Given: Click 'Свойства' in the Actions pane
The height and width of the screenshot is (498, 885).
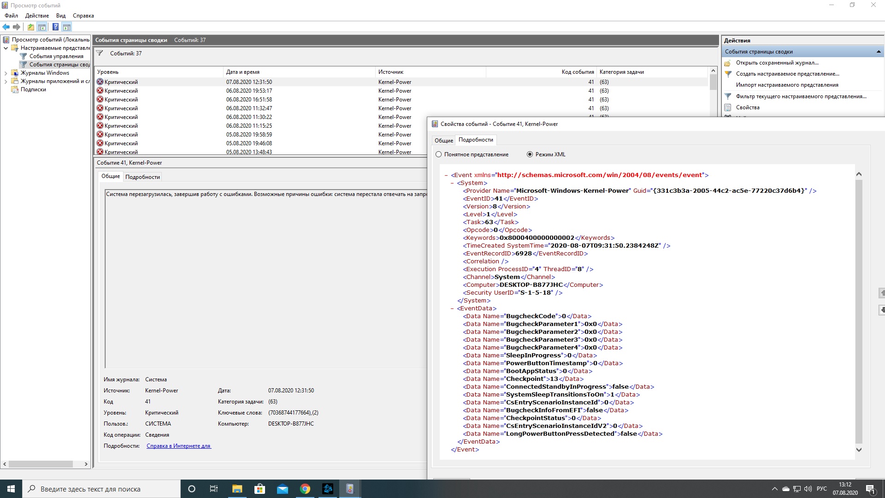Looking at the screenshot, I should tap(748, 107).
